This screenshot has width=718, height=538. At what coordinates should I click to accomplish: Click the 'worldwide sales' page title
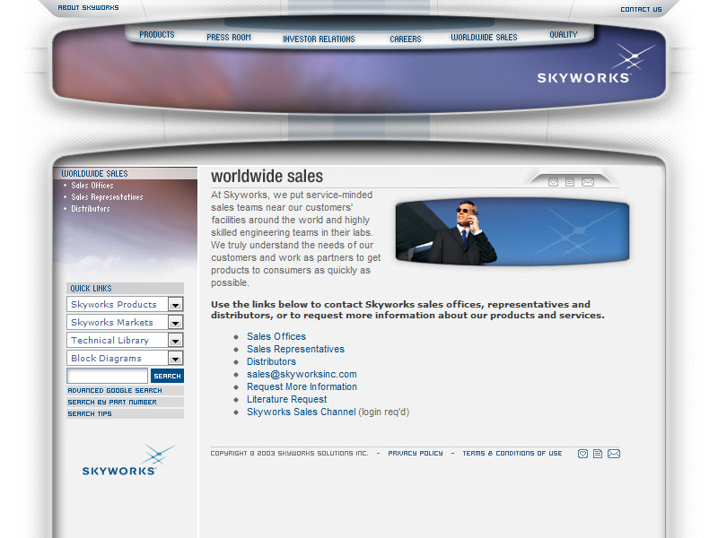(x=267, y=177)
